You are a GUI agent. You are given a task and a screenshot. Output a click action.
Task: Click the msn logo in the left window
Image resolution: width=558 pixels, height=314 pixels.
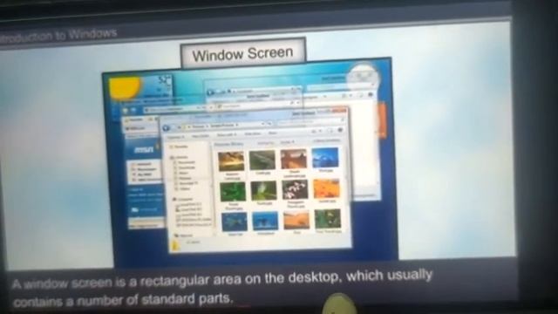click(144, 149)
